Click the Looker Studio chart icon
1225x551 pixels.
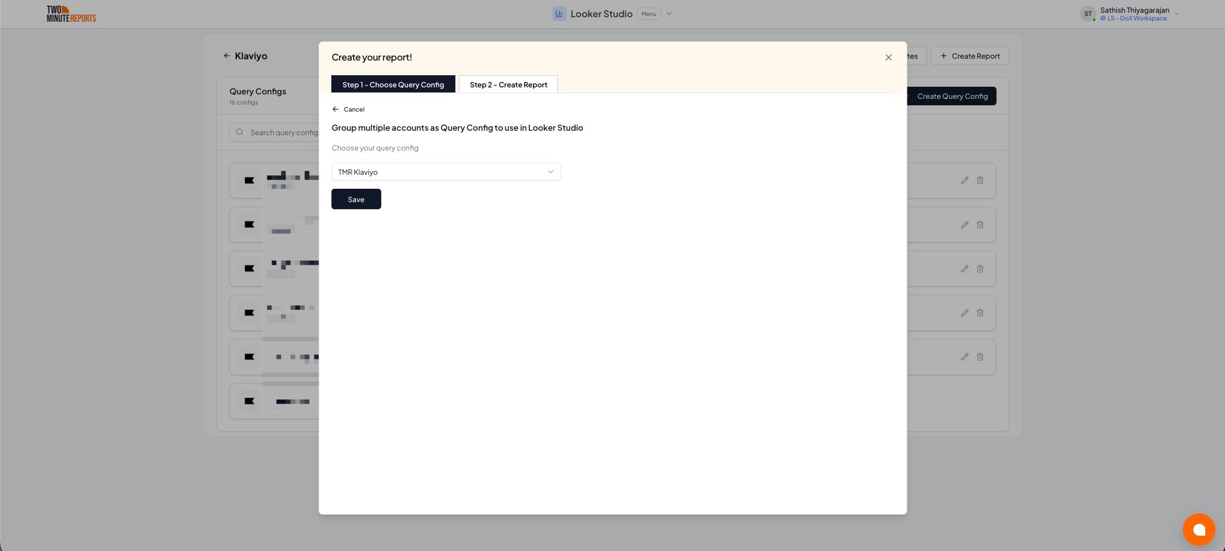(x=559, y=14)
